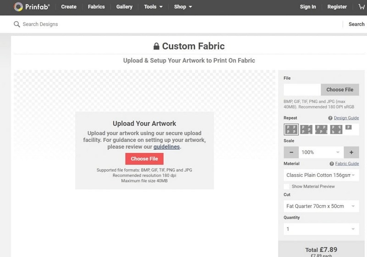Click the red Choose File button
This screenshot has width=367, height=257.
(145, 159)
